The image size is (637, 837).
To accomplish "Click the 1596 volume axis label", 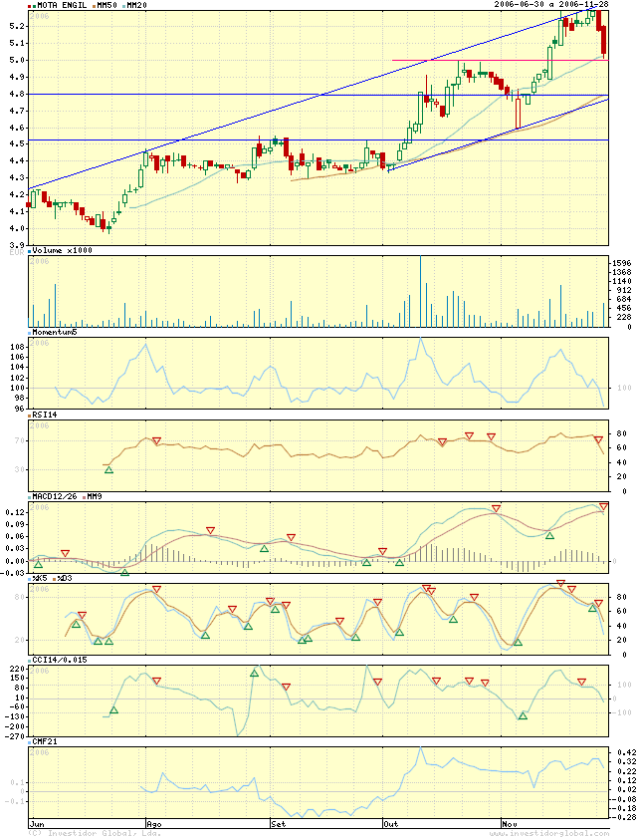I will (x=622, y=263).
